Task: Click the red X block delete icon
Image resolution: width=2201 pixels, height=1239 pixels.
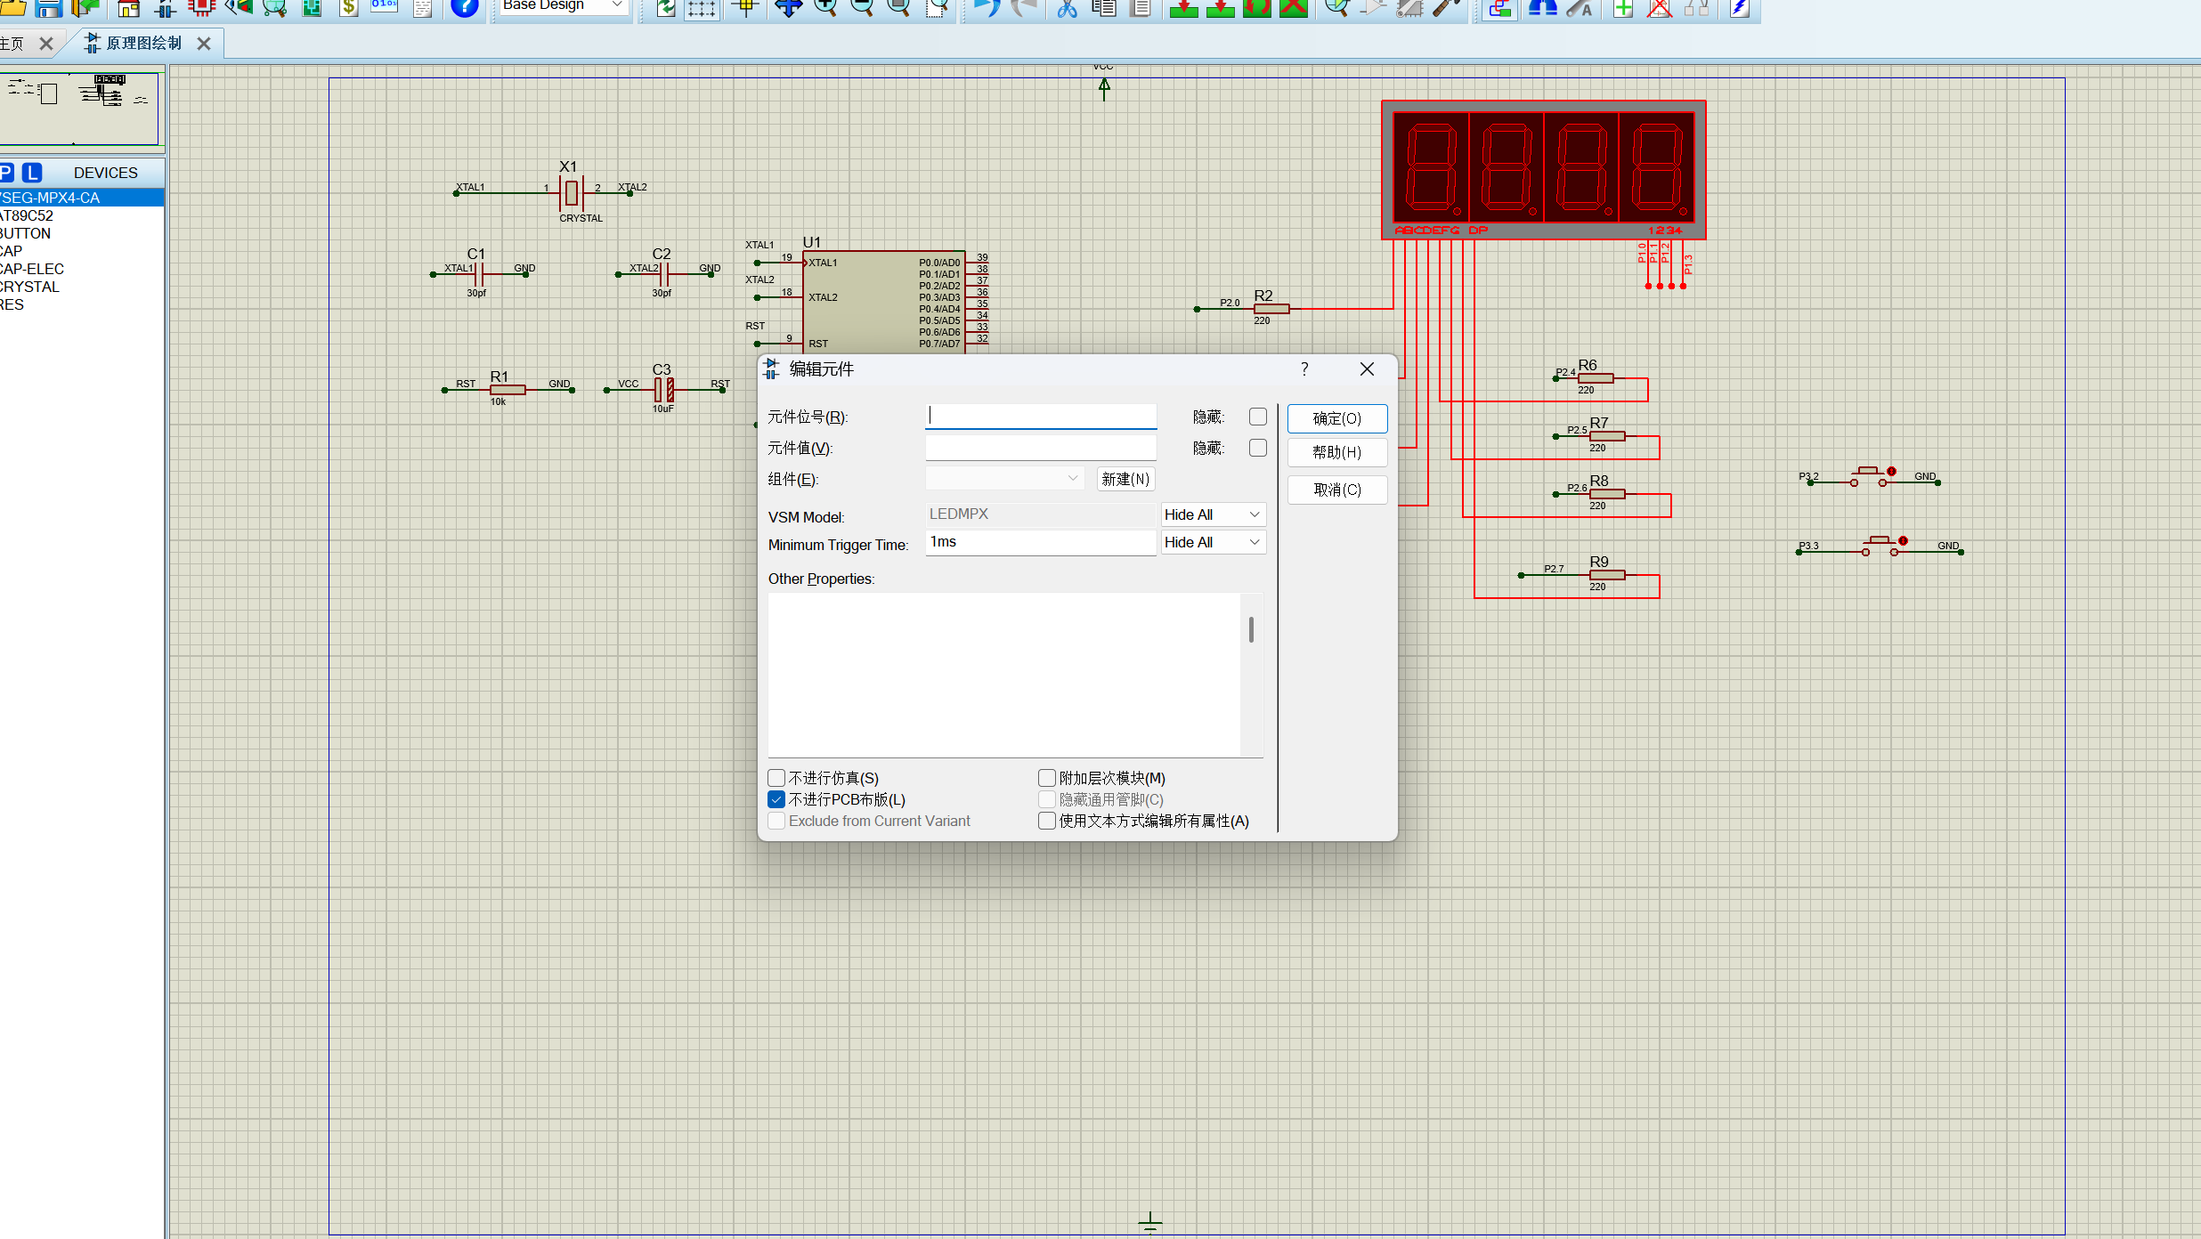Action: point(1294,8)
